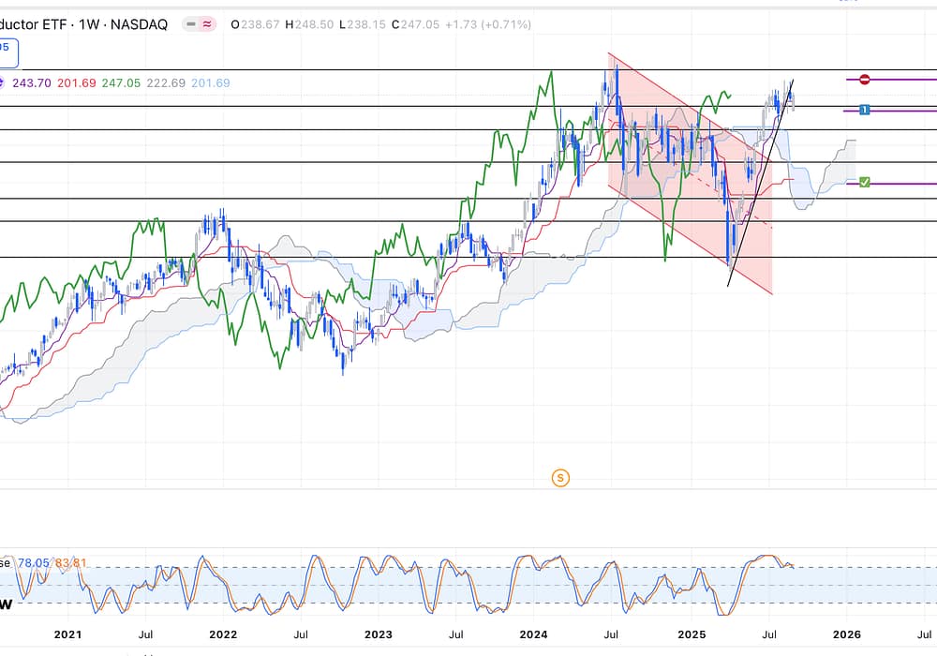Screen dimensions: 937x656
Task: Click the 2024 label on time axis
Action: pyautogui.click(x=534, y=634)
